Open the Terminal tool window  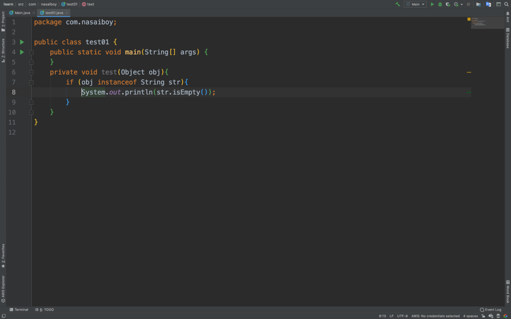tap(20, 310)
